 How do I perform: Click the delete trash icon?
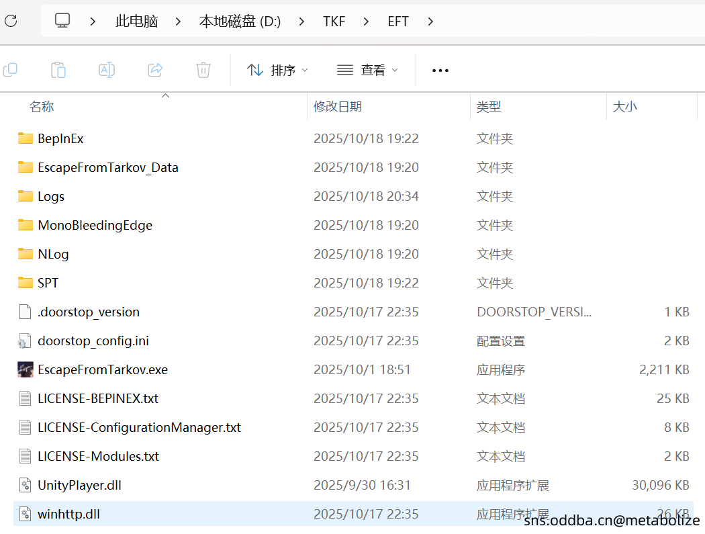coord(203,70)
